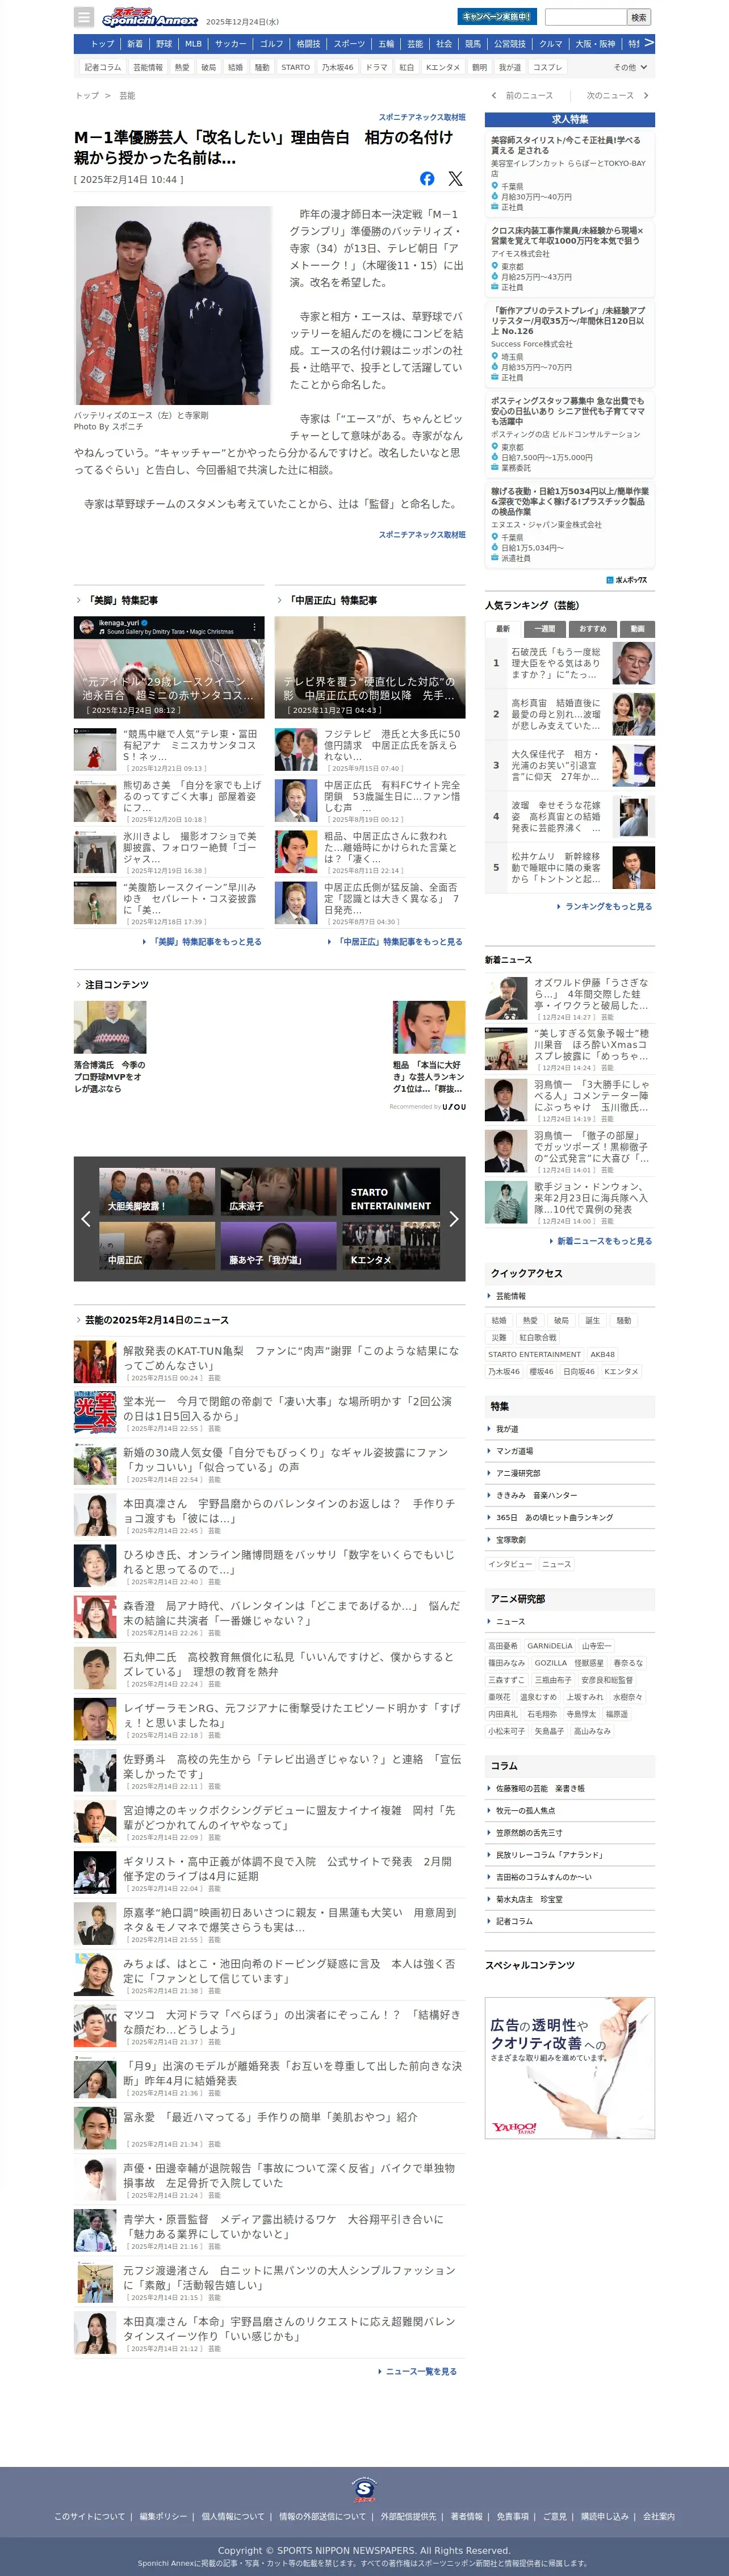Open the キャンペーン実施中 banner
Viewport: 729px width, 2576px height.
497,17
